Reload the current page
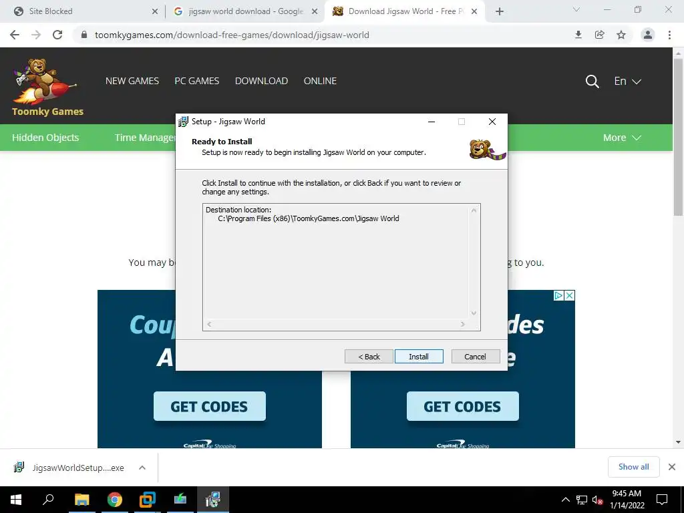This screenshot has height=513, width=684. (57, 35)
